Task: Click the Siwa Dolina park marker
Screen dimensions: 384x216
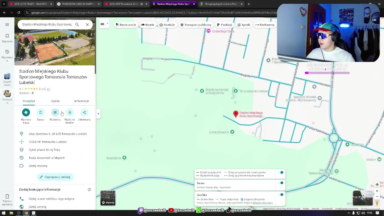Action: pos(124,158)
